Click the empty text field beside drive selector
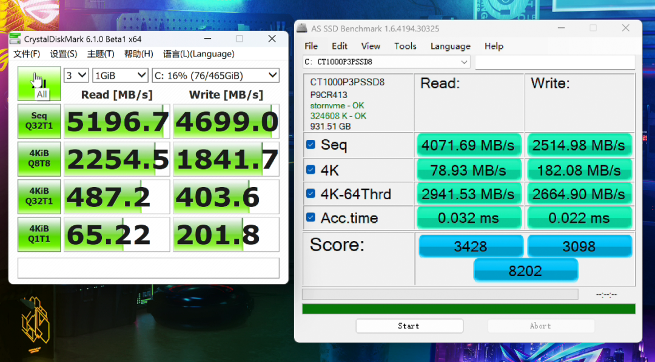This screenshot has width=655, height=362. pyautogui.click(x=555, y=62)
